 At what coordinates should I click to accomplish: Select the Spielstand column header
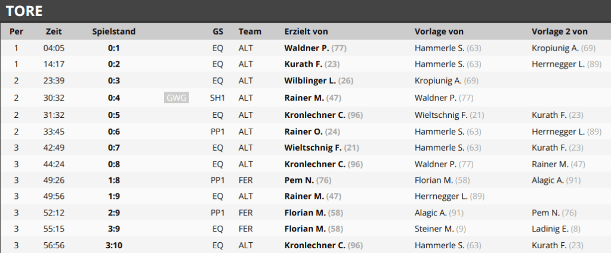click(114, 32)
